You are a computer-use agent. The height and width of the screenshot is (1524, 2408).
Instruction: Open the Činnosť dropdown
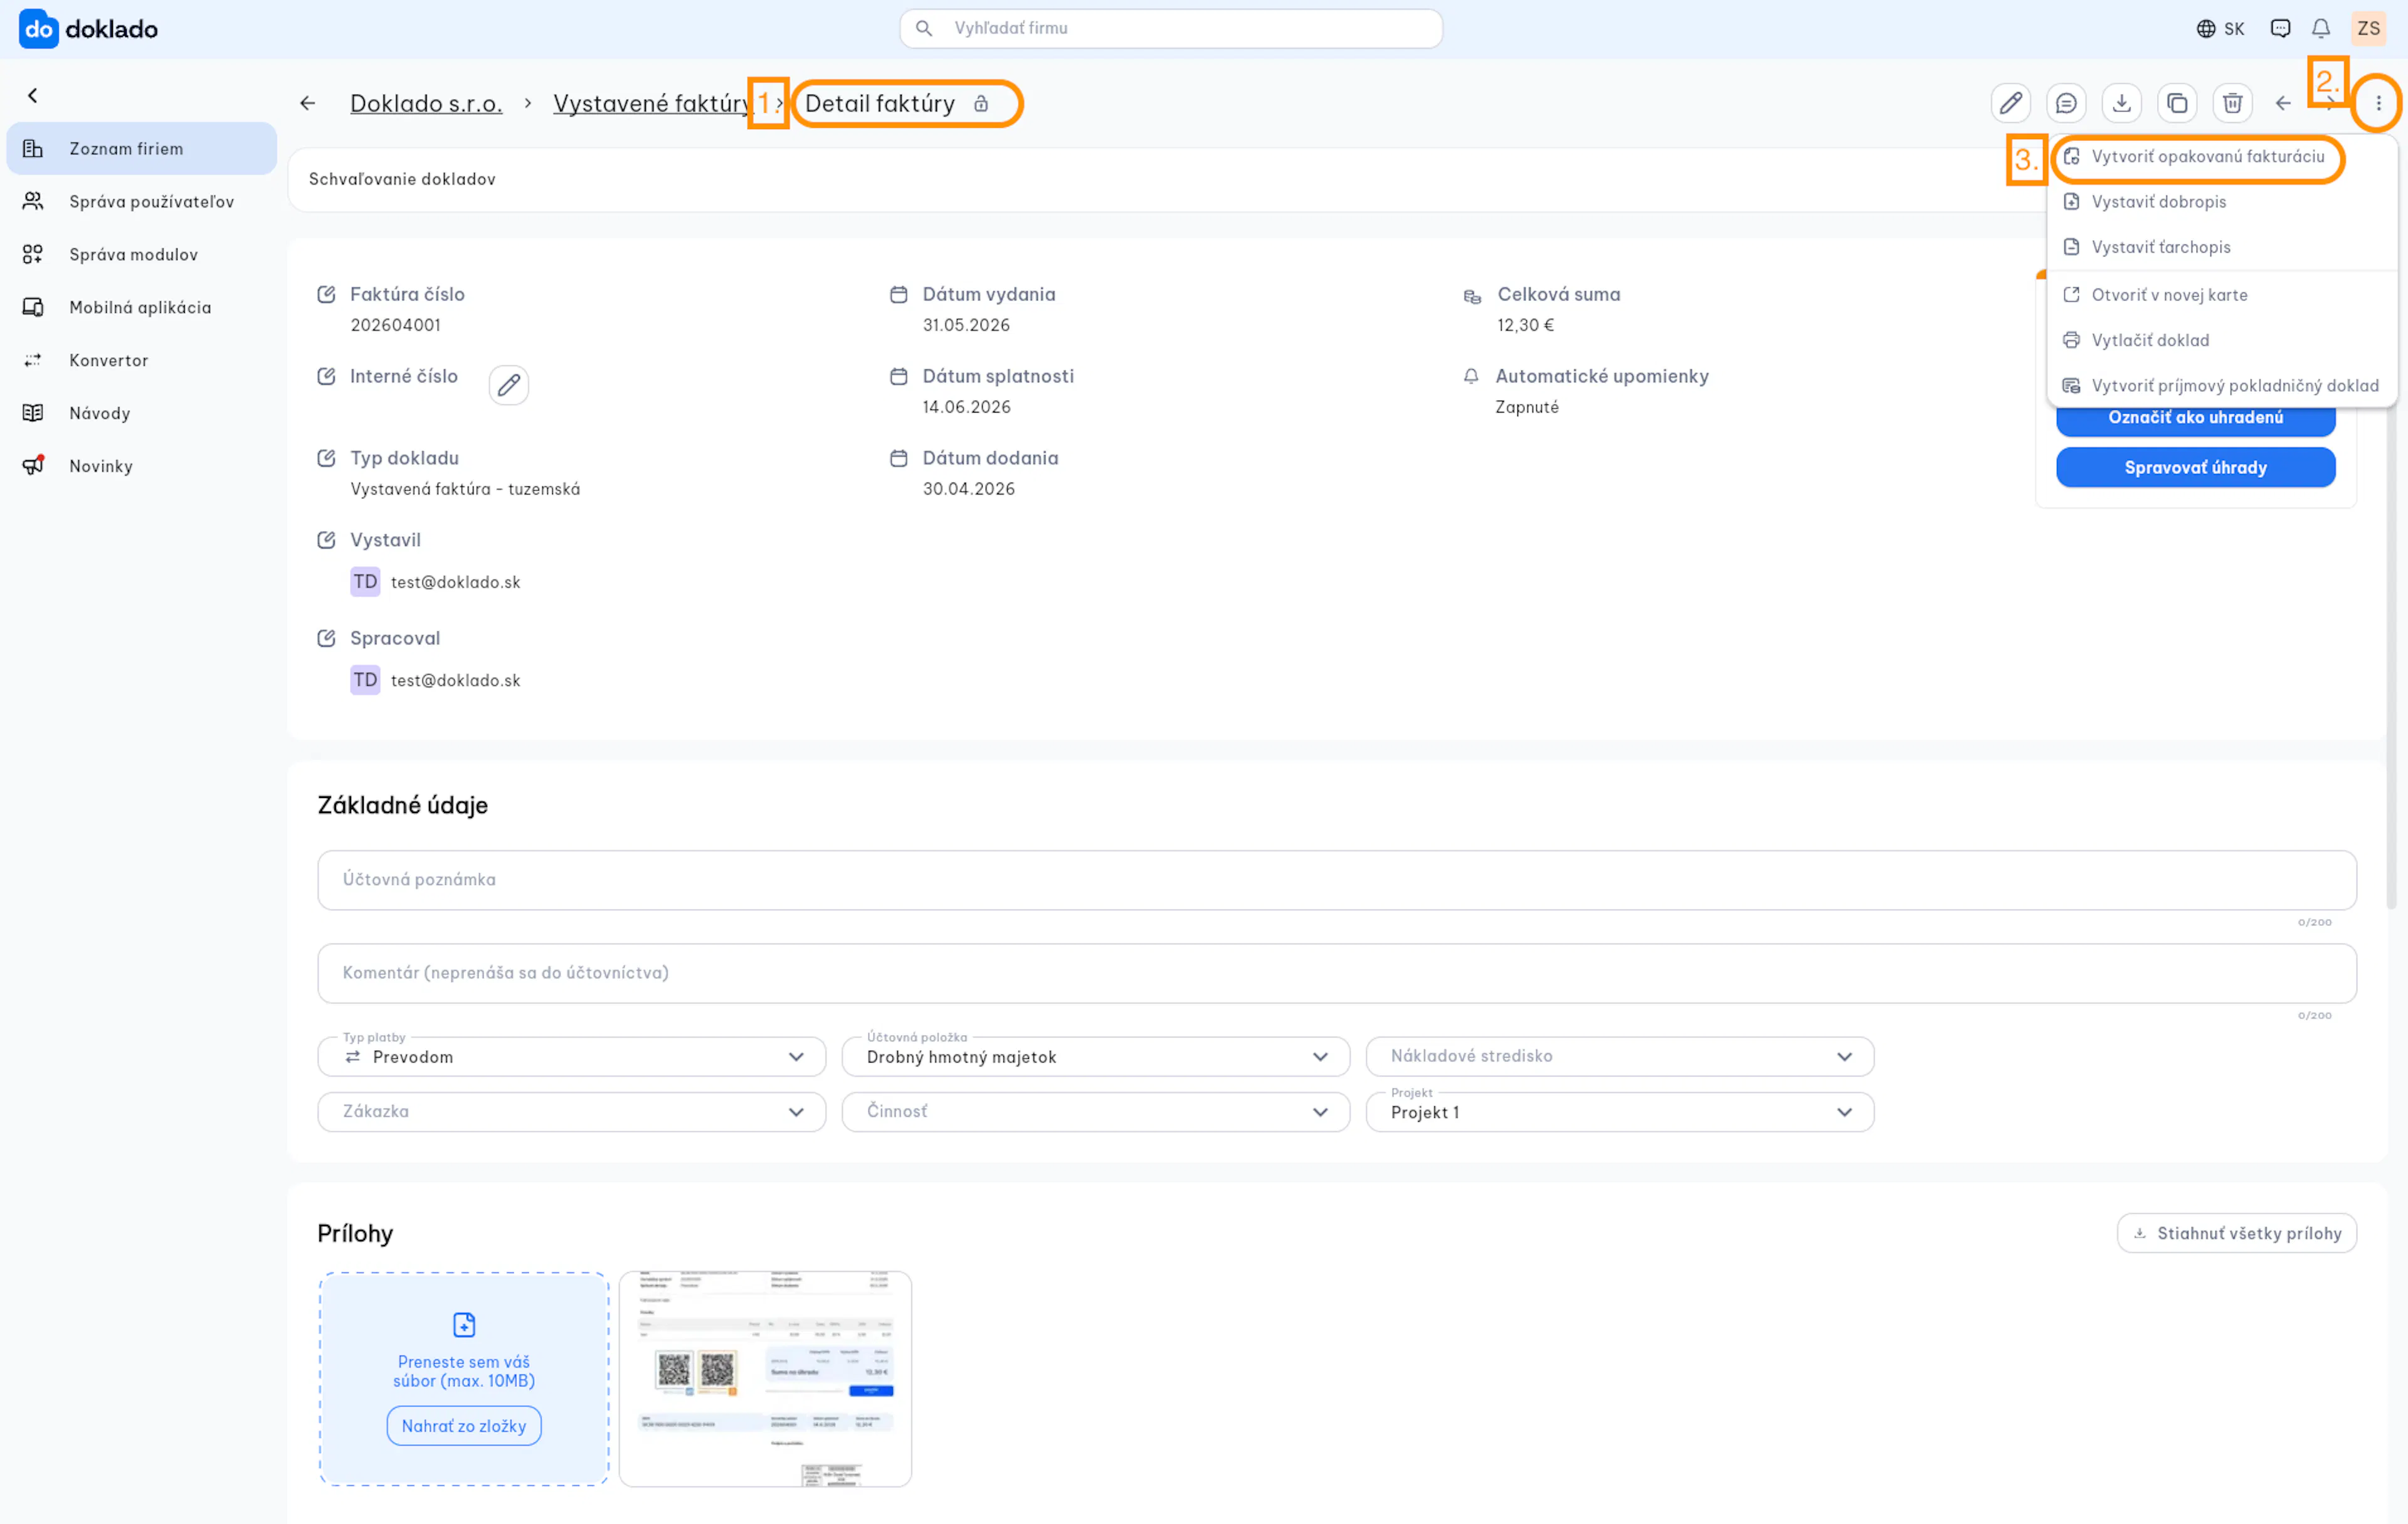coord(1096,1113)
